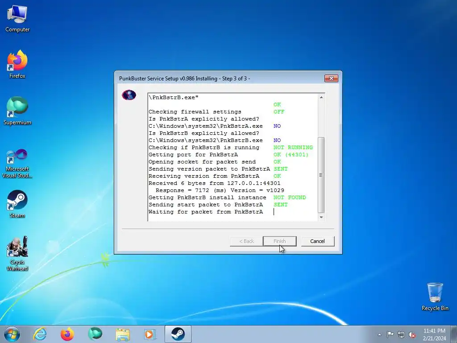Launch Supermium from the taskbar
This screenshot has width=457, height=343.
click(x=95, y=334)
